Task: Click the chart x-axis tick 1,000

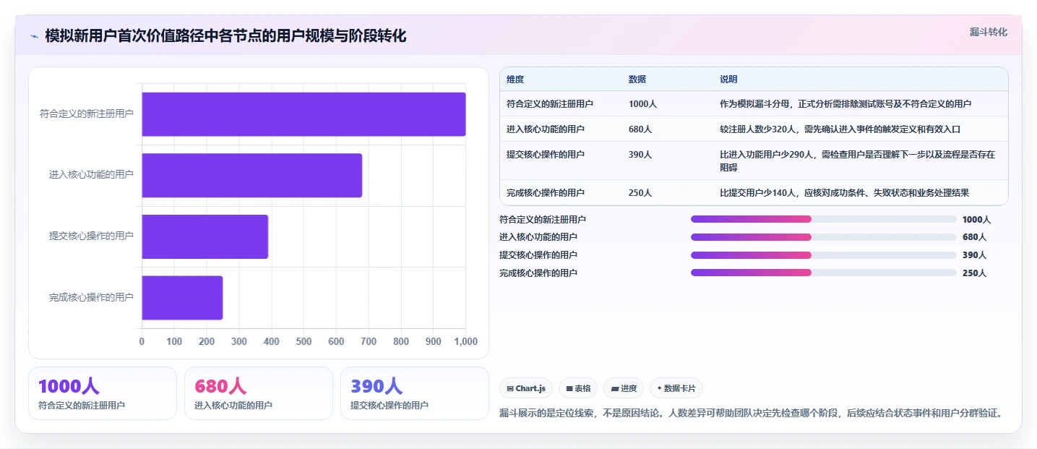Action: (x=465, y=341)
